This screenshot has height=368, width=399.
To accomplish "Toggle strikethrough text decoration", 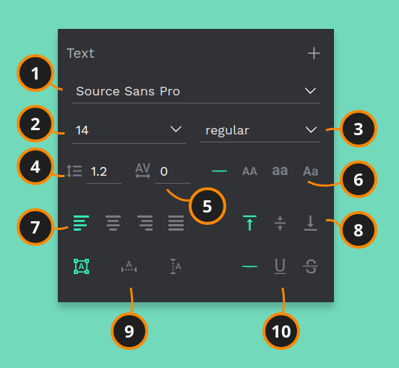I will pyautogui.click(x=310, y=267).
